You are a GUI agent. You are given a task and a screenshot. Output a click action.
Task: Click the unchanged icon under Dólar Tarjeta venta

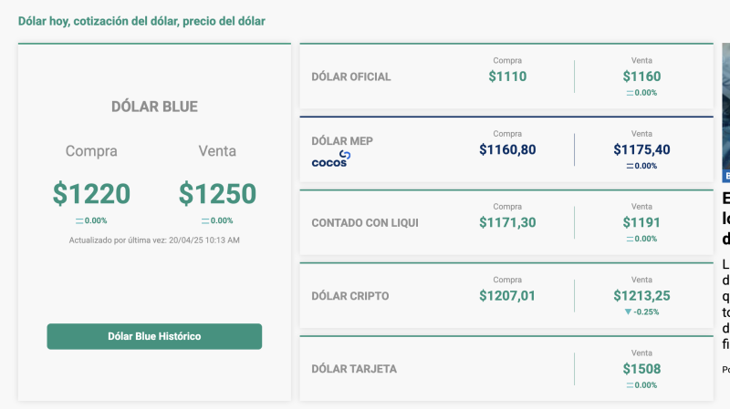click(630, 384)
